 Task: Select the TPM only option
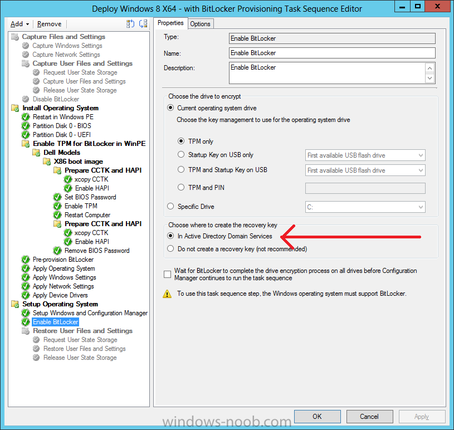coord(181,141)
